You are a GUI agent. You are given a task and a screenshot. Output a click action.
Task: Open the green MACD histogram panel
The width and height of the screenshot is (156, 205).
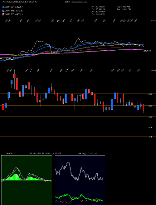coord(27,180)
